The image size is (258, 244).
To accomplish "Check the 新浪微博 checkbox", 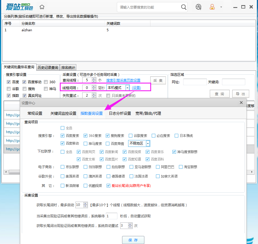I will (62, 185).
